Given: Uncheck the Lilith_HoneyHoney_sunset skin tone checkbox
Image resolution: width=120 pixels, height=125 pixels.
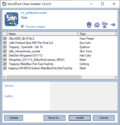Looking at the screenshot, I should [5, 51].
